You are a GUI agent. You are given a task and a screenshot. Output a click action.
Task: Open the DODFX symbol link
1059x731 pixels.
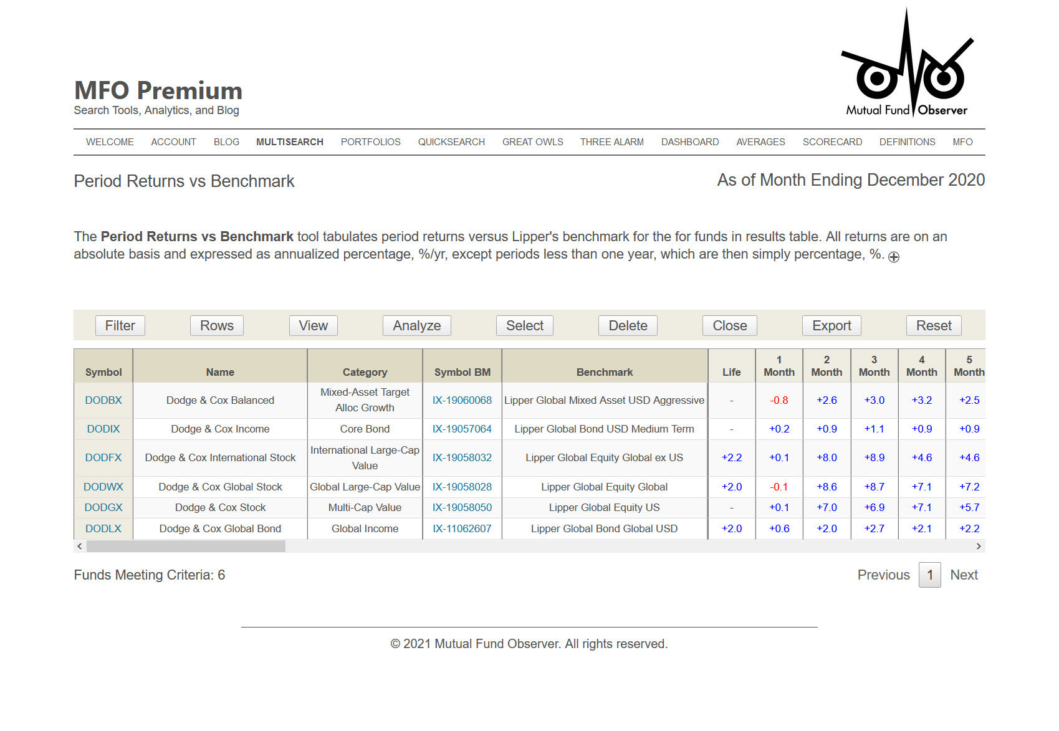[103, 458]
